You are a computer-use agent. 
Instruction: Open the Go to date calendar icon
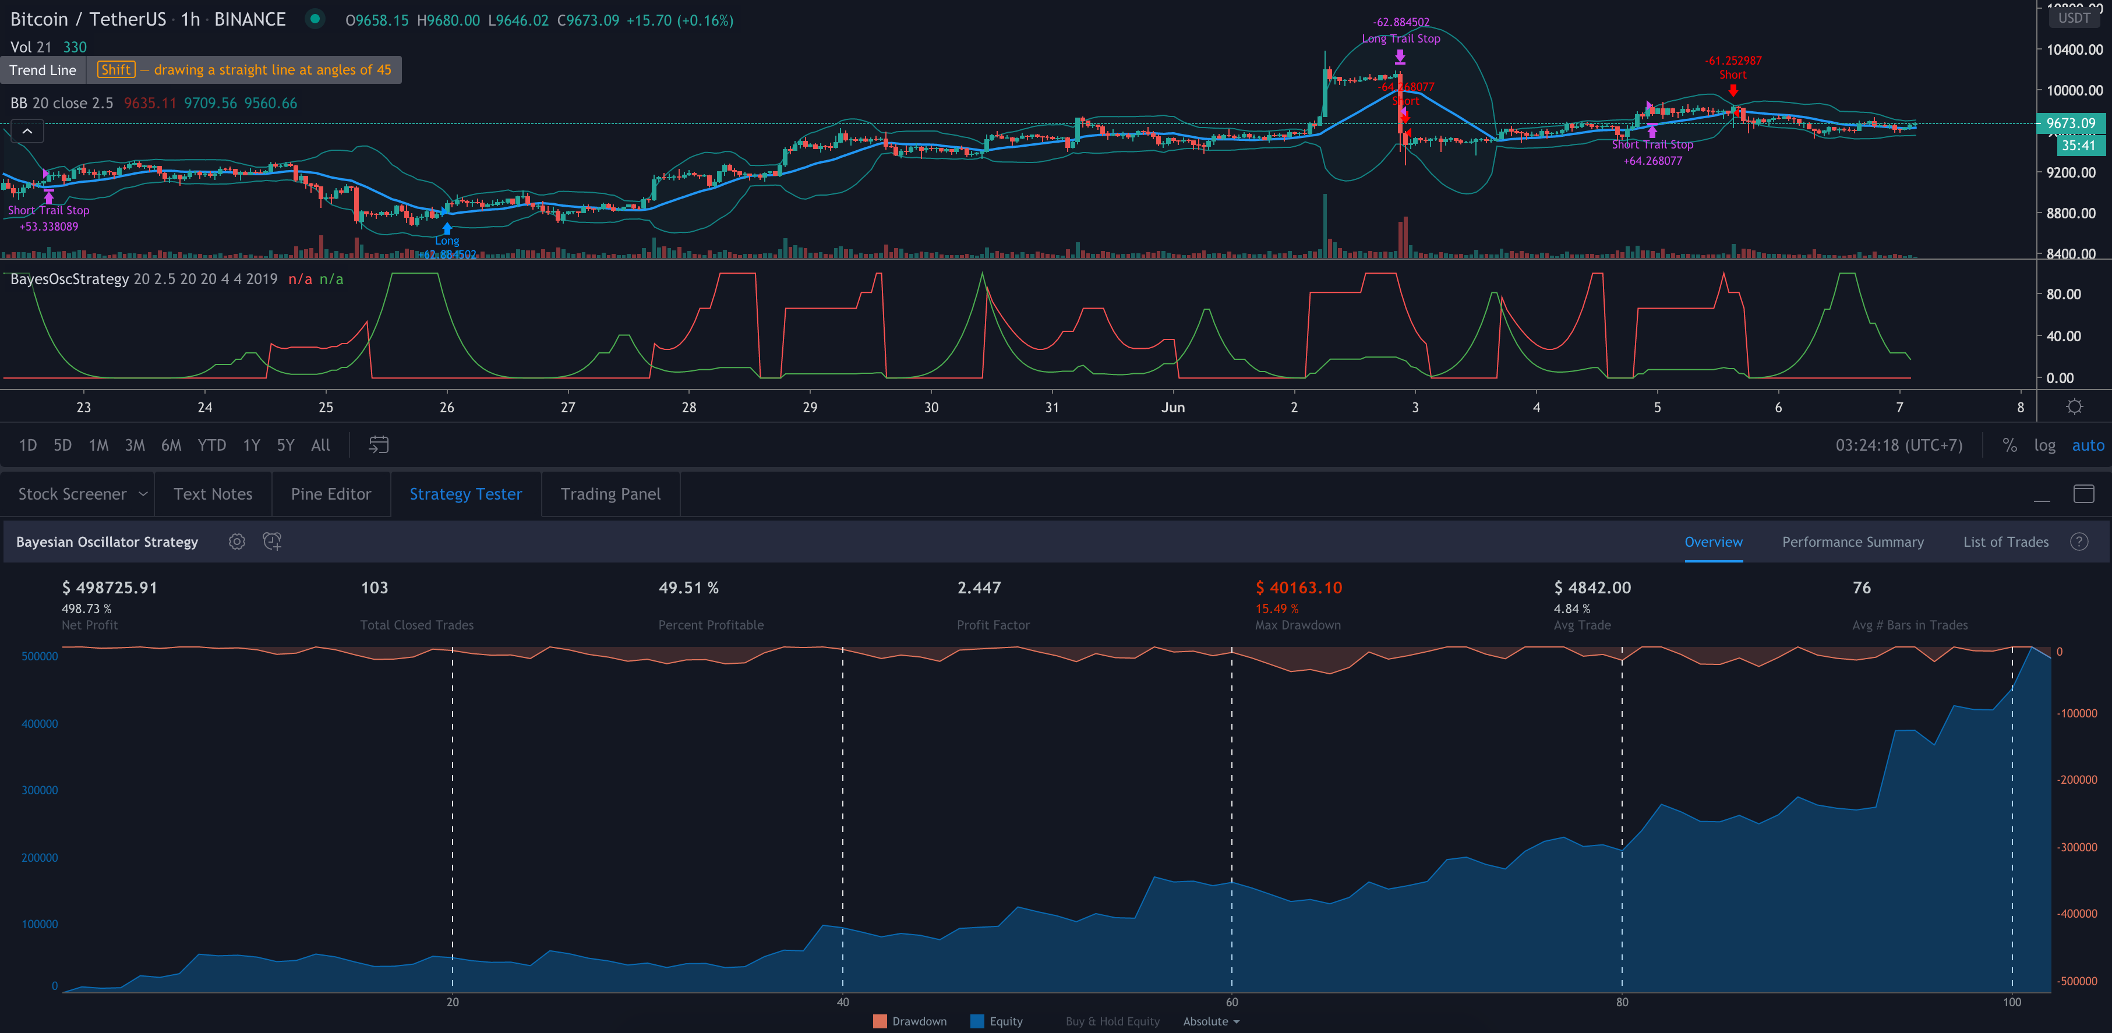(378, 445)
